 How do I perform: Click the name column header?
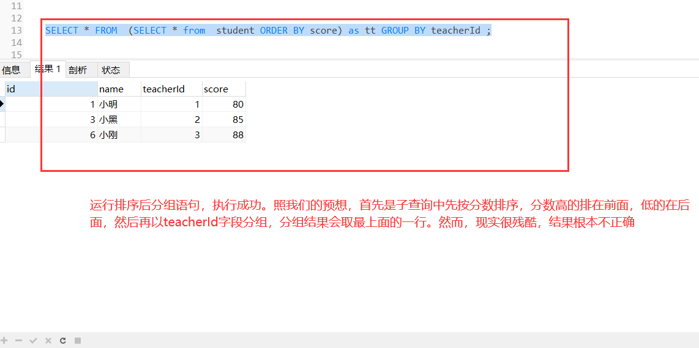[119, 89]
